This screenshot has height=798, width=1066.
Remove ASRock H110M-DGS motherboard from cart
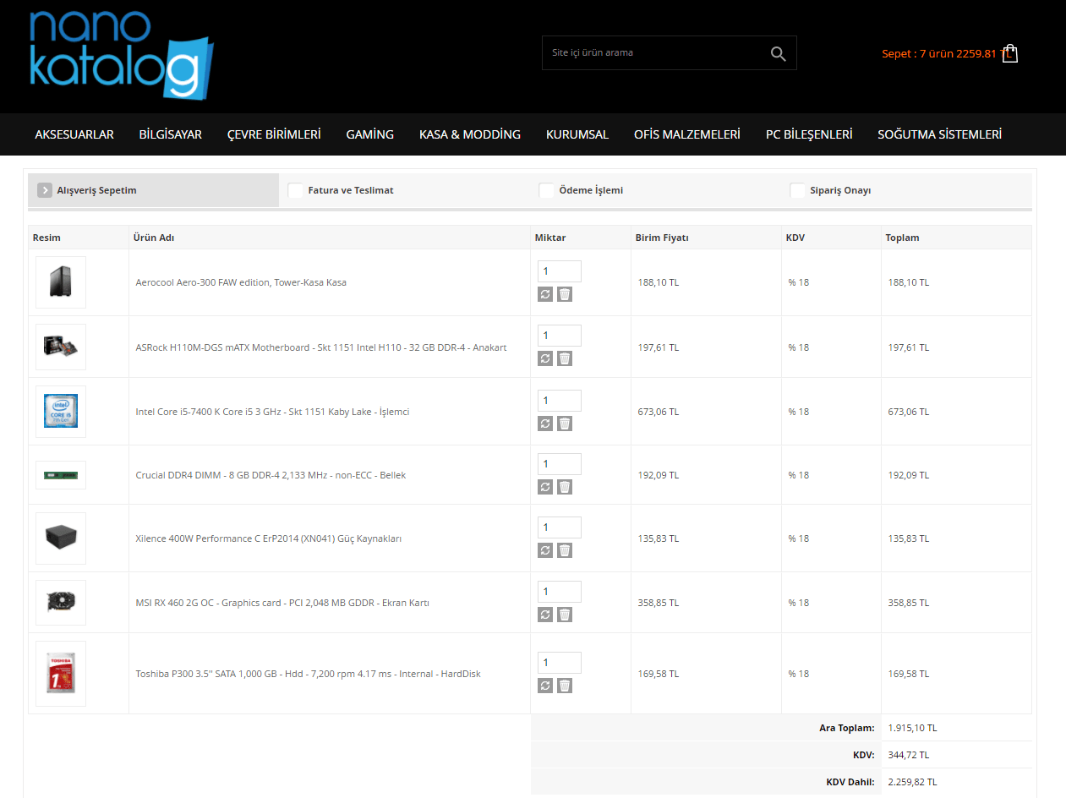565,358
